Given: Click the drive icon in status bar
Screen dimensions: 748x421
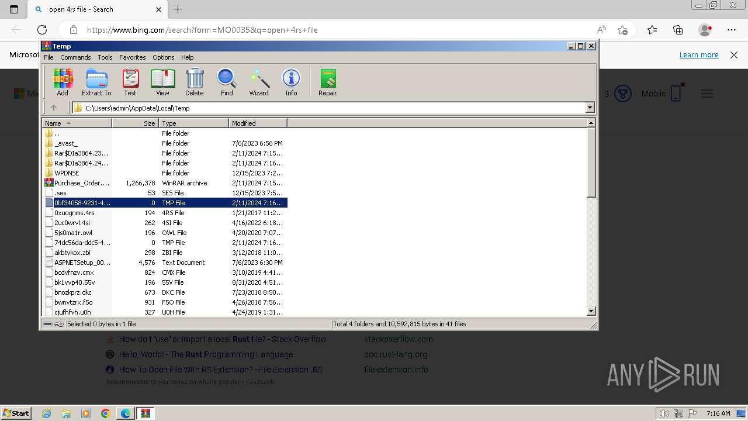Looking at the screenshot, I should [x=48, y=324].
